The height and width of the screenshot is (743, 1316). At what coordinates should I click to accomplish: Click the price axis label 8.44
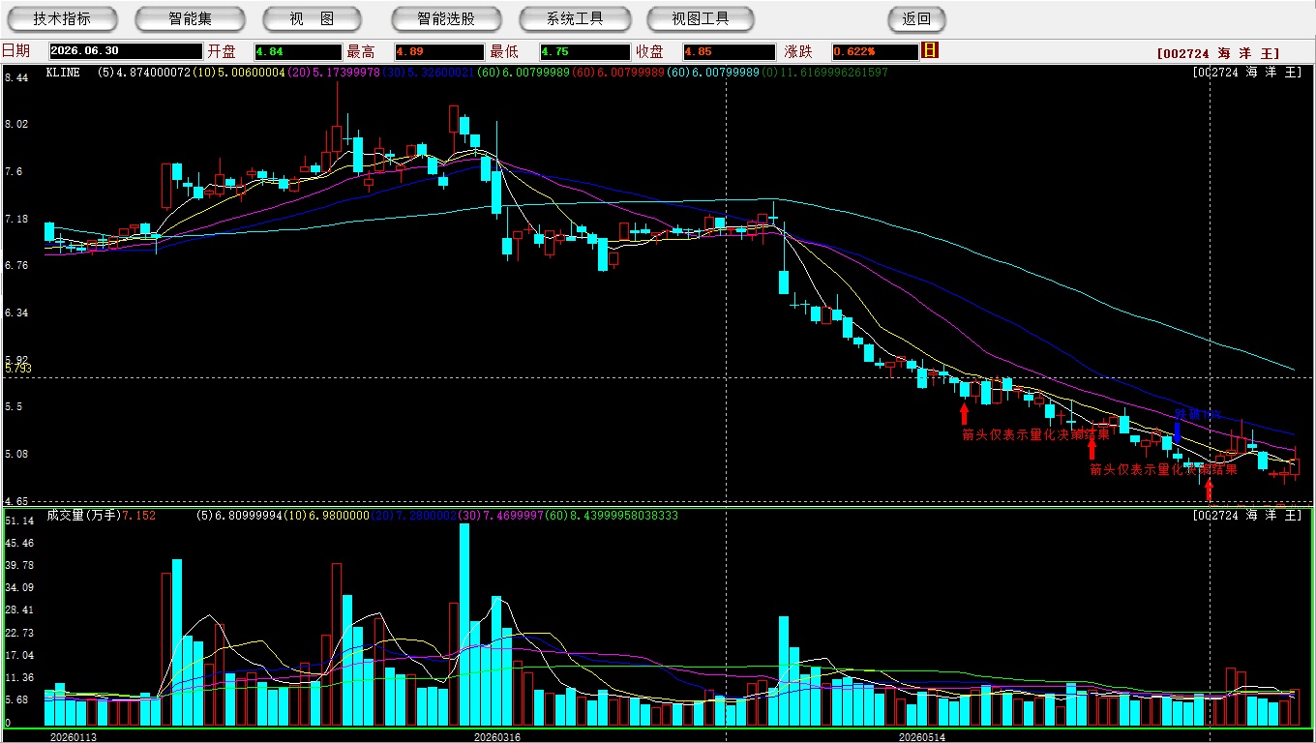(16, 77)
